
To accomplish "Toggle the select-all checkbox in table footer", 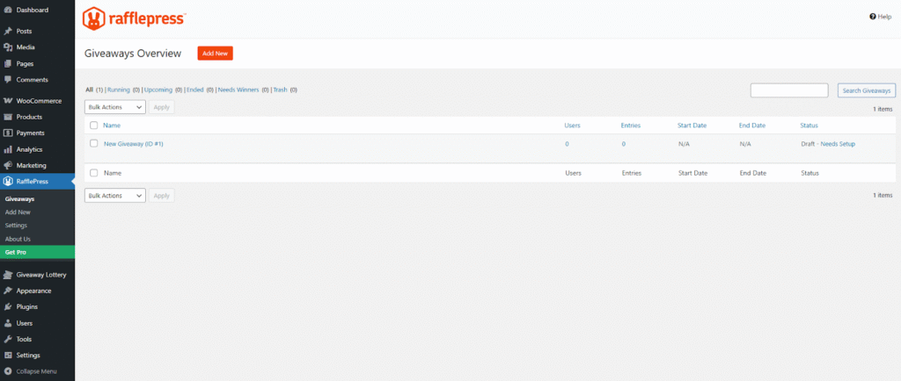I will pos(93,173).
